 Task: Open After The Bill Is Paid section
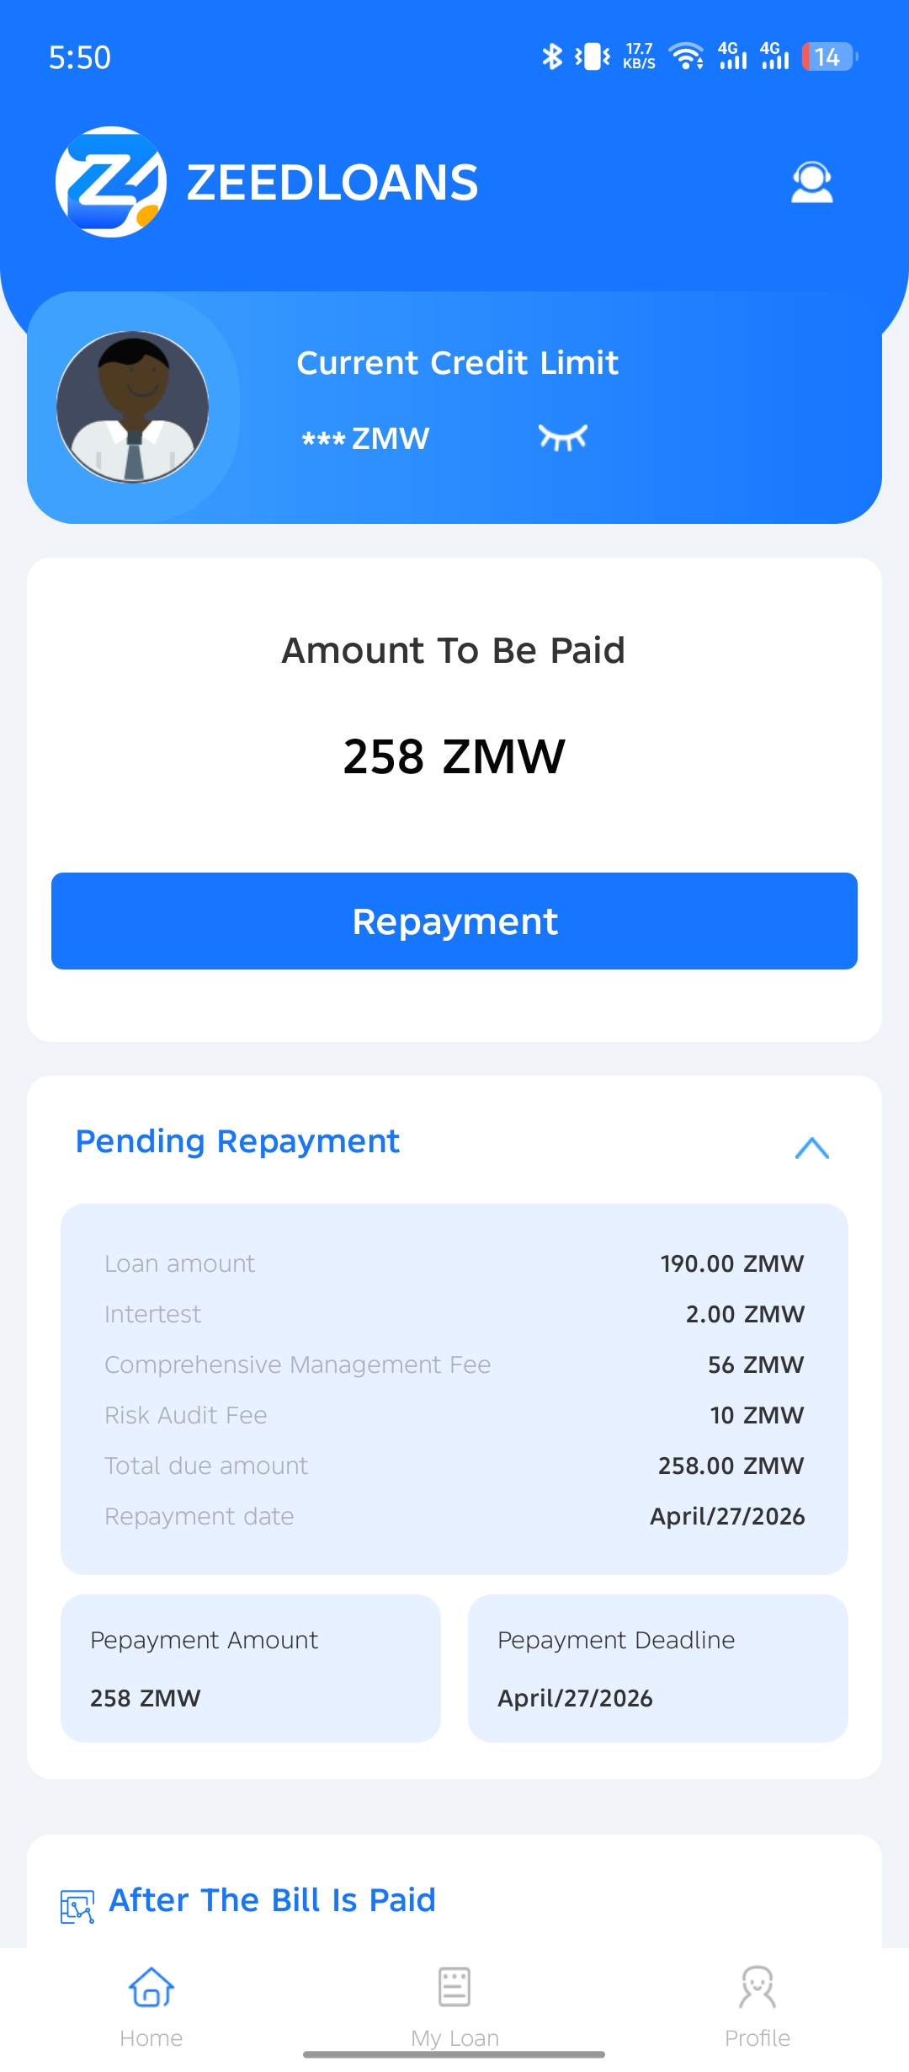pos(272,1900)
